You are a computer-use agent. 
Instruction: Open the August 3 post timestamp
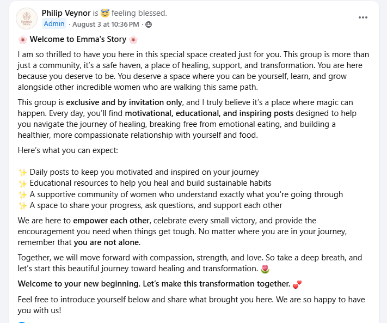pos(106,24)
